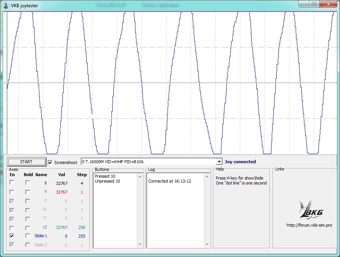Enable the Y axis checkbox

point(12,192)
